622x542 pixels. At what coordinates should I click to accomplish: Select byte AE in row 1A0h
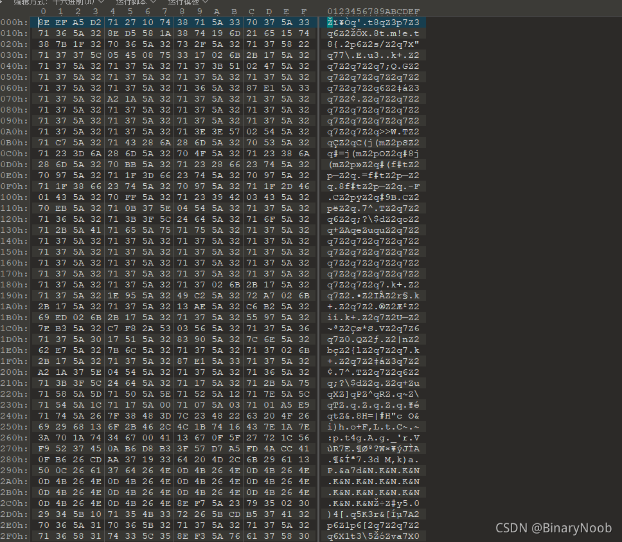(x=200, y=307)
